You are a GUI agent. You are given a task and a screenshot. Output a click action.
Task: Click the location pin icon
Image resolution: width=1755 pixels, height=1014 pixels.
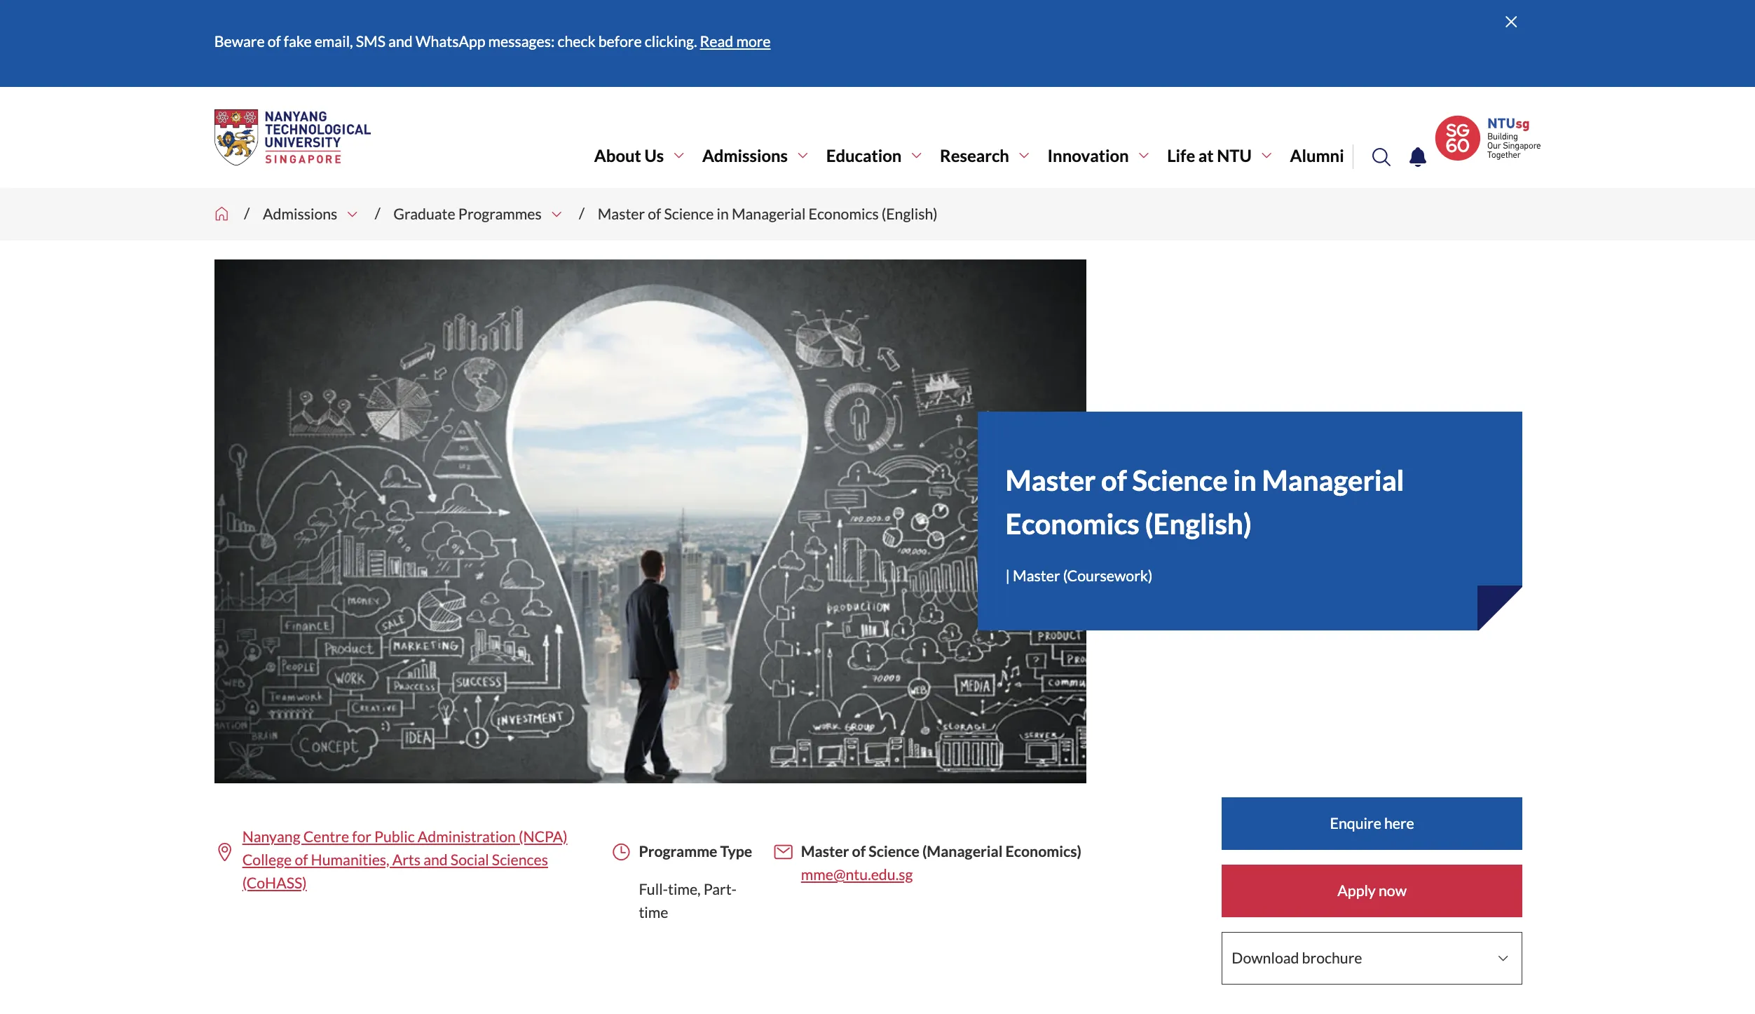[x=224, y=851]
